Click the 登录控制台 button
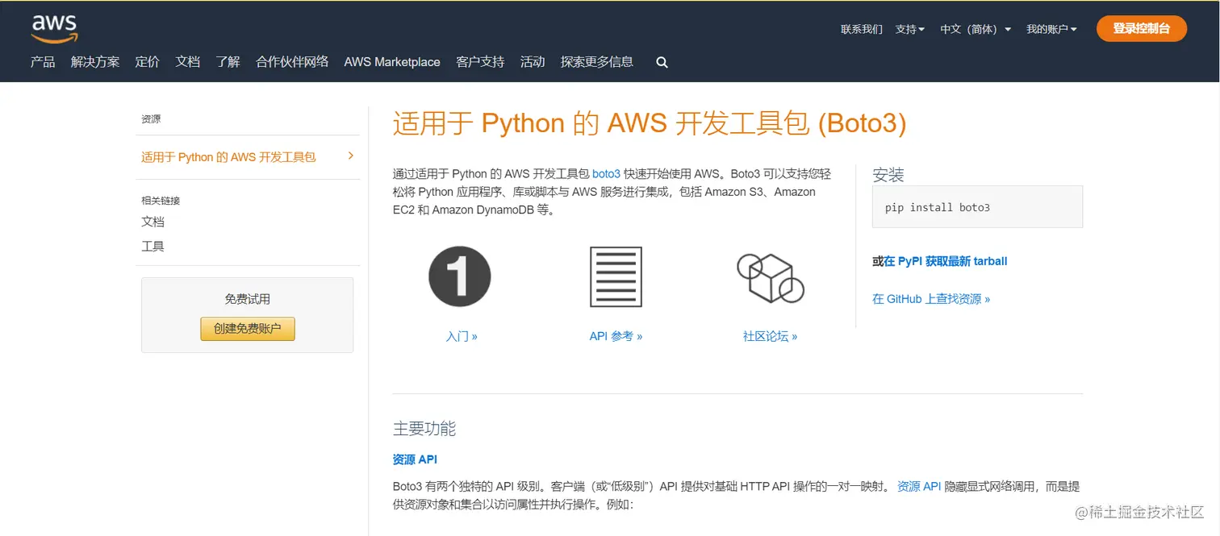The height and width of the screenshot is (536, 1220). pyautogui.click(x=1142, y=28)
